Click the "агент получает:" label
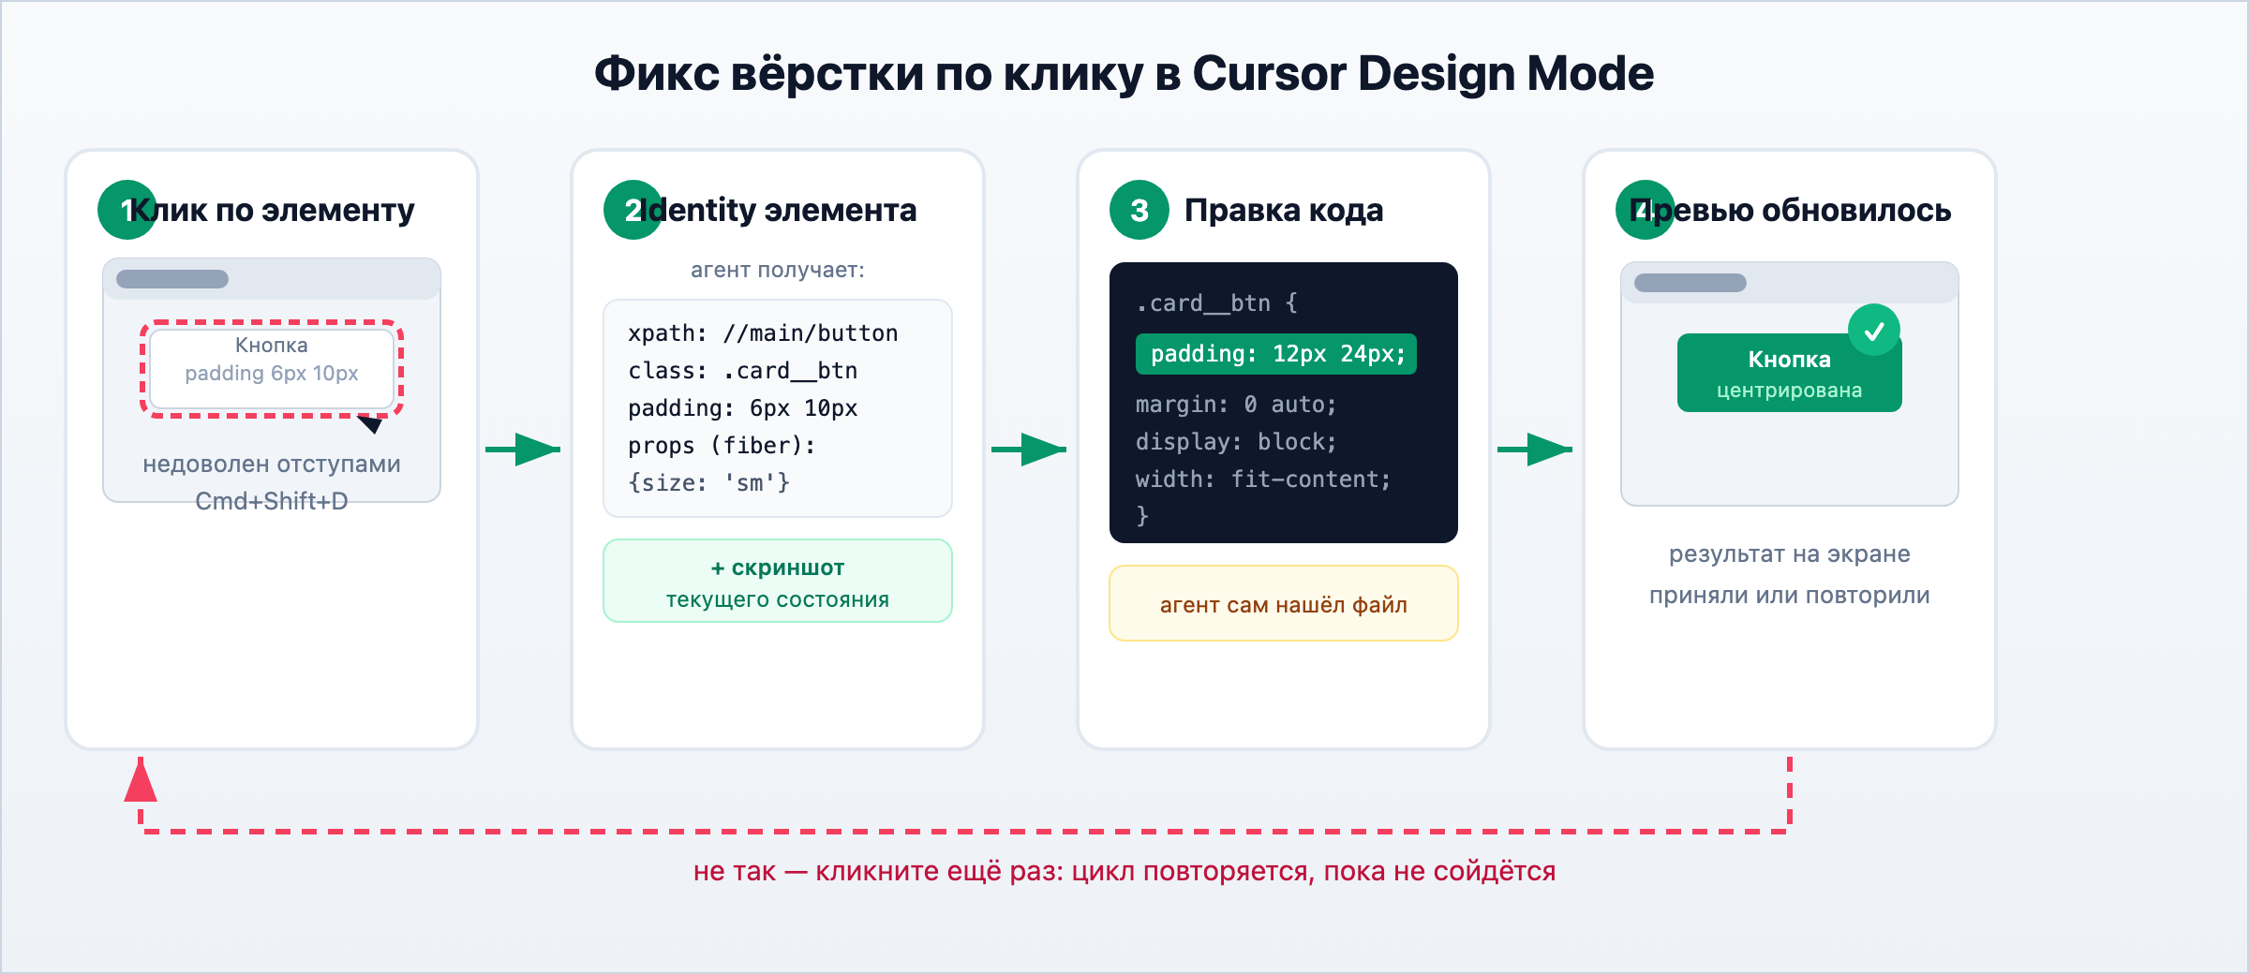Viewport: 2249px width, 974px height. pyautogui.click(x=778, y=270)
